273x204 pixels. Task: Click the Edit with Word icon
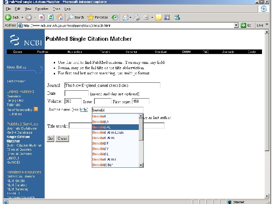point(146,17)
